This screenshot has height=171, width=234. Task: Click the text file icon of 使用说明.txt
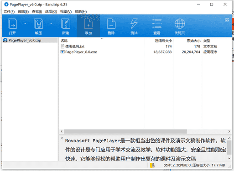[x=62, y=47]
